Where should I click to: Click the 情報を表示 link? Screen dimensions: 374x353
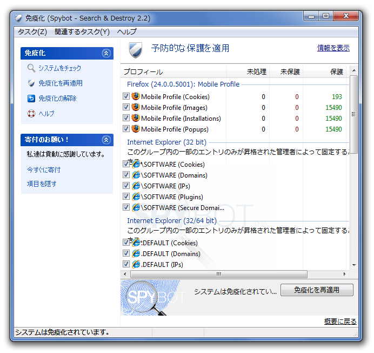point(333,48)
